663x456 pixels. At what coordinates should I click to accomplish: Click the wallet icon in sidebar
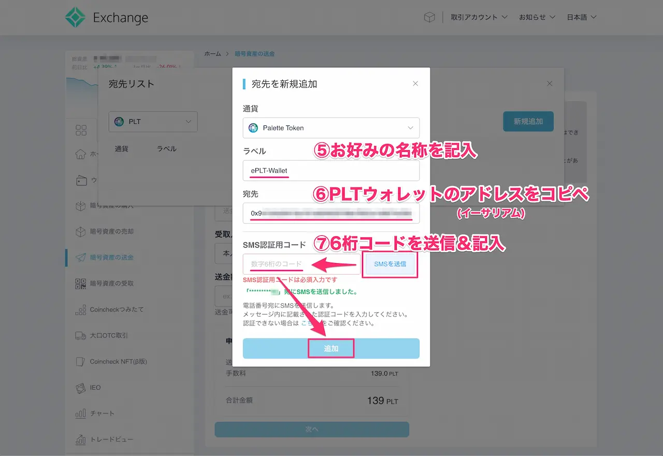80,180
